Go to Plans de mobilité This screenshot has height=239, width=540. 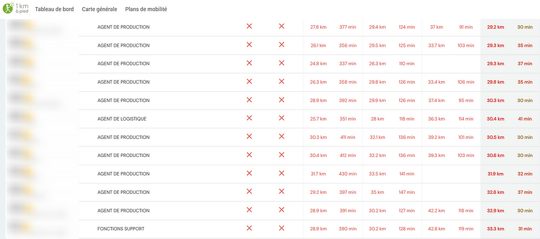[146, 9]
